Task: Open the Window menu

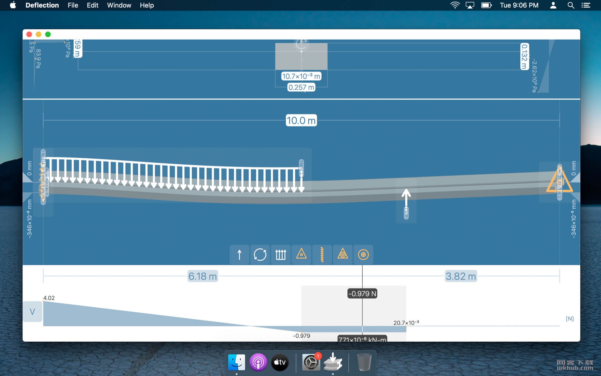Action: pyautogui.click(x=119, y=5)
